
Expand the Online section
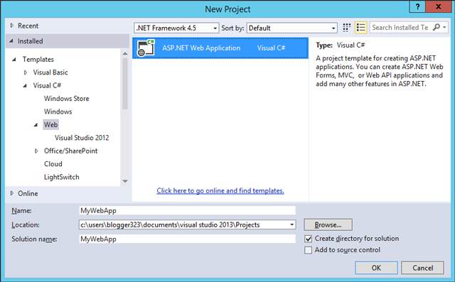(x=12, y=193)
